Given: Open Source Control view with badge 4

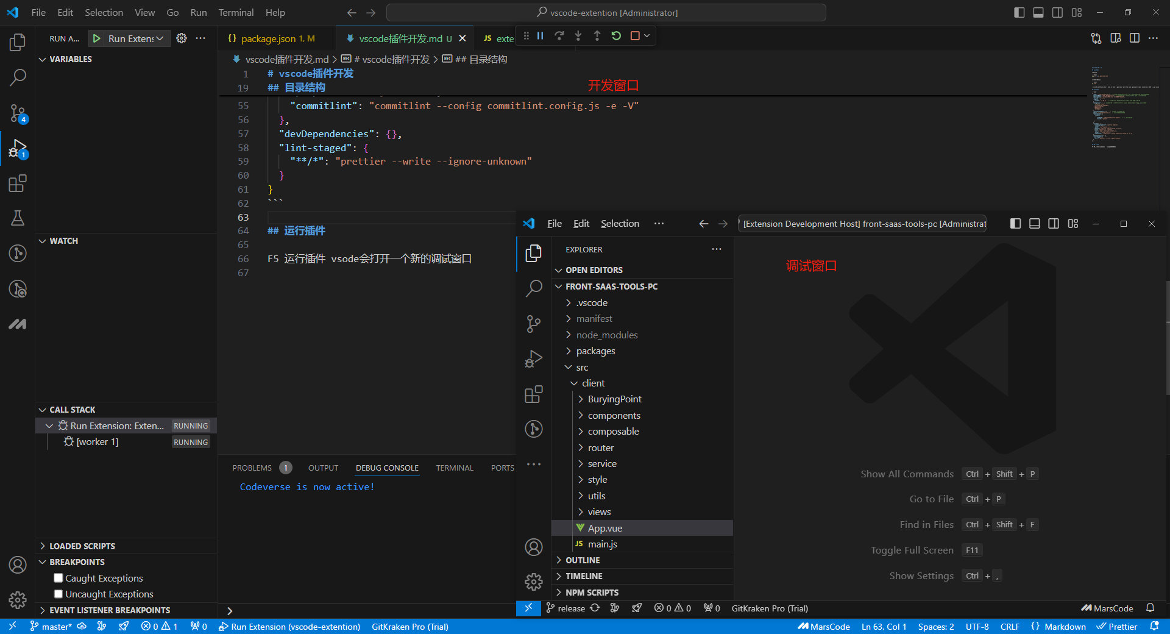Looking at the screenshot, I should [x=18, y=113].
